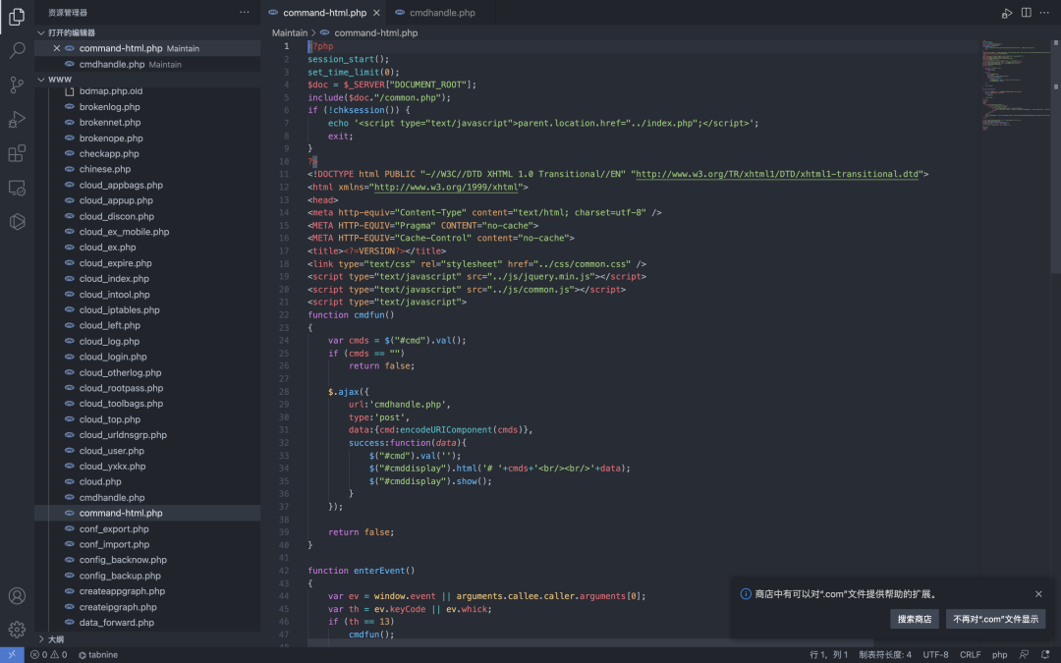Open the Extensions view
This screenshot has height=663, width=1061.
[x=17, y=153]
